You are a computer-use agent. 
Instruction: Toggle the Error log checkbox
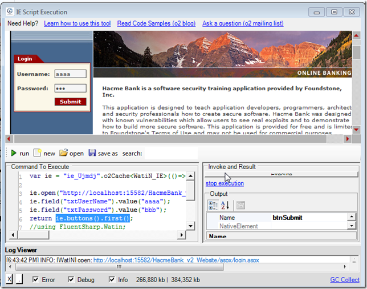(x=35, y=279)
